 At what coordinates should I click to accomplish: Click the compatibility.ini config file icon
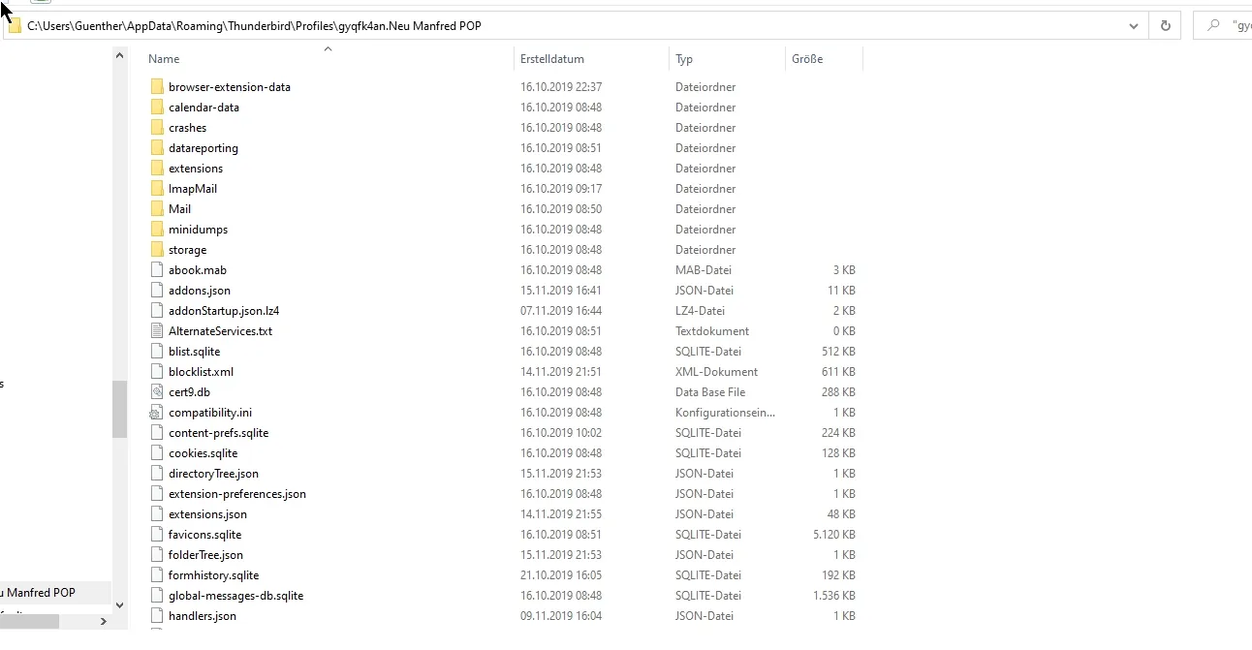(x=157, y=413)
